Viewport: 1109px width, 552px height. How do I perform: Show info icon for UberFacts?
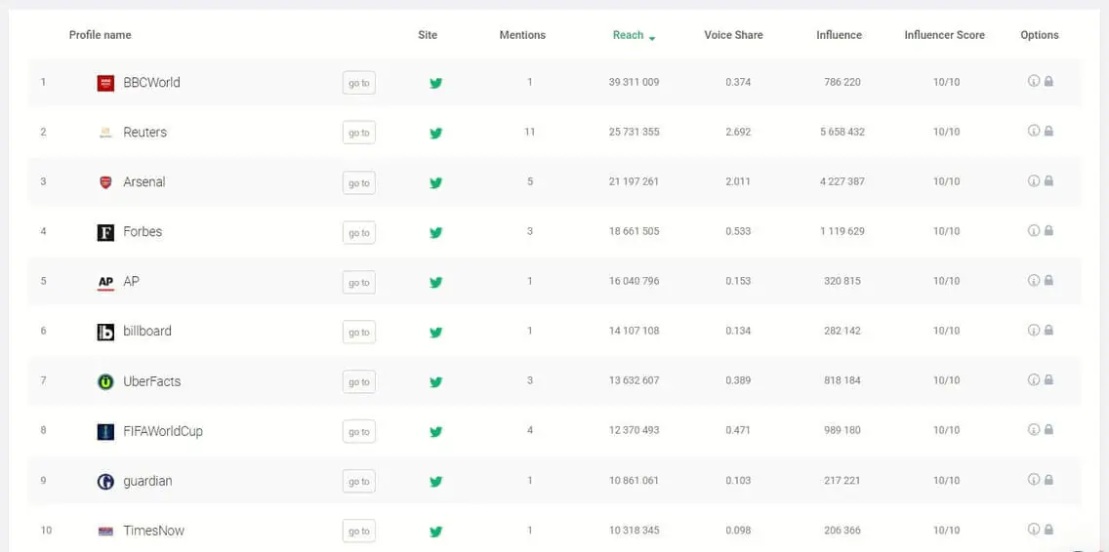(x=1033, y=379)
